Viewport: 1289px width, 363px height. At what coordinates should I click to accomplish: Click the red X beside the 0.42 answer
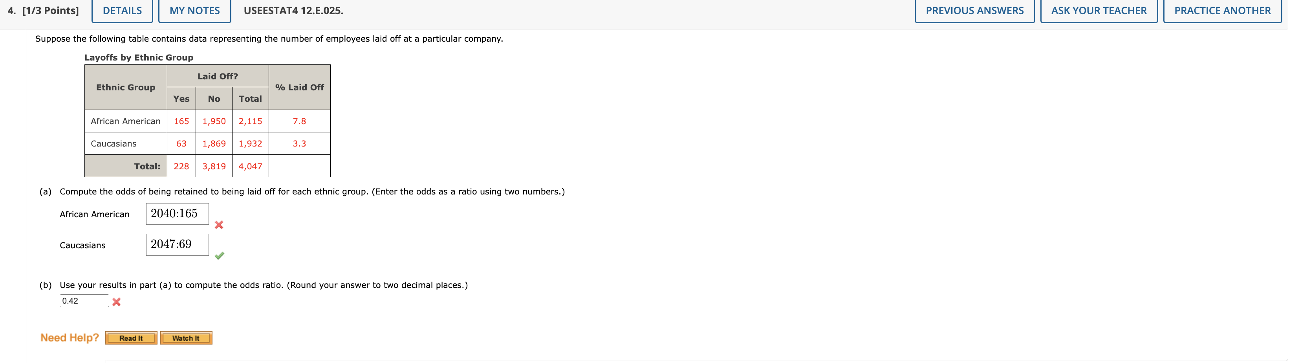pos(116,302)
